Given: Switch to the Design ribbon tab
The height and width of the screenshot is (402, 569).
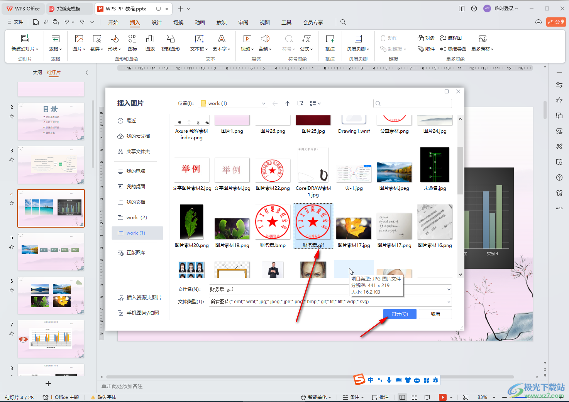Looking at the screenshot, I should pyautogui.click(x=156, y=22).
